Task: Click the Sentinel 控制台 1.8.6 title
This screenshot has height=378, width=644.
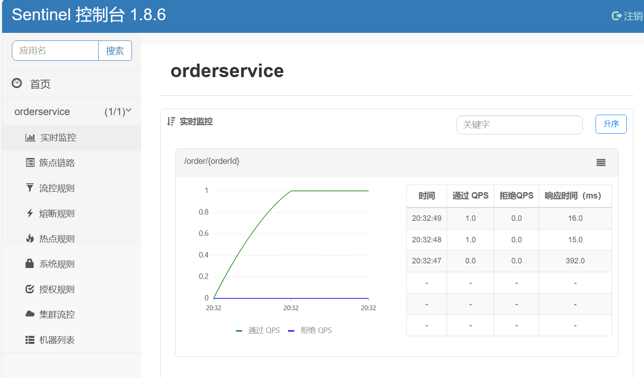Action: 89,15
